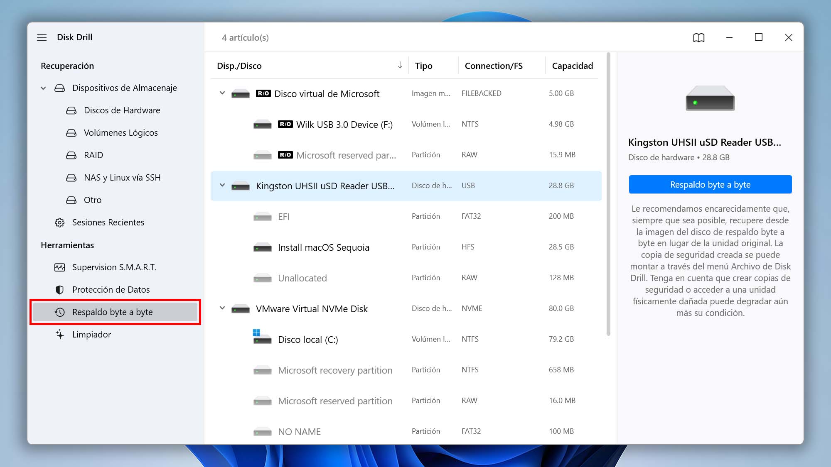Click the NVME connection cell
This screenshot has height=467, width=831.
472,308
